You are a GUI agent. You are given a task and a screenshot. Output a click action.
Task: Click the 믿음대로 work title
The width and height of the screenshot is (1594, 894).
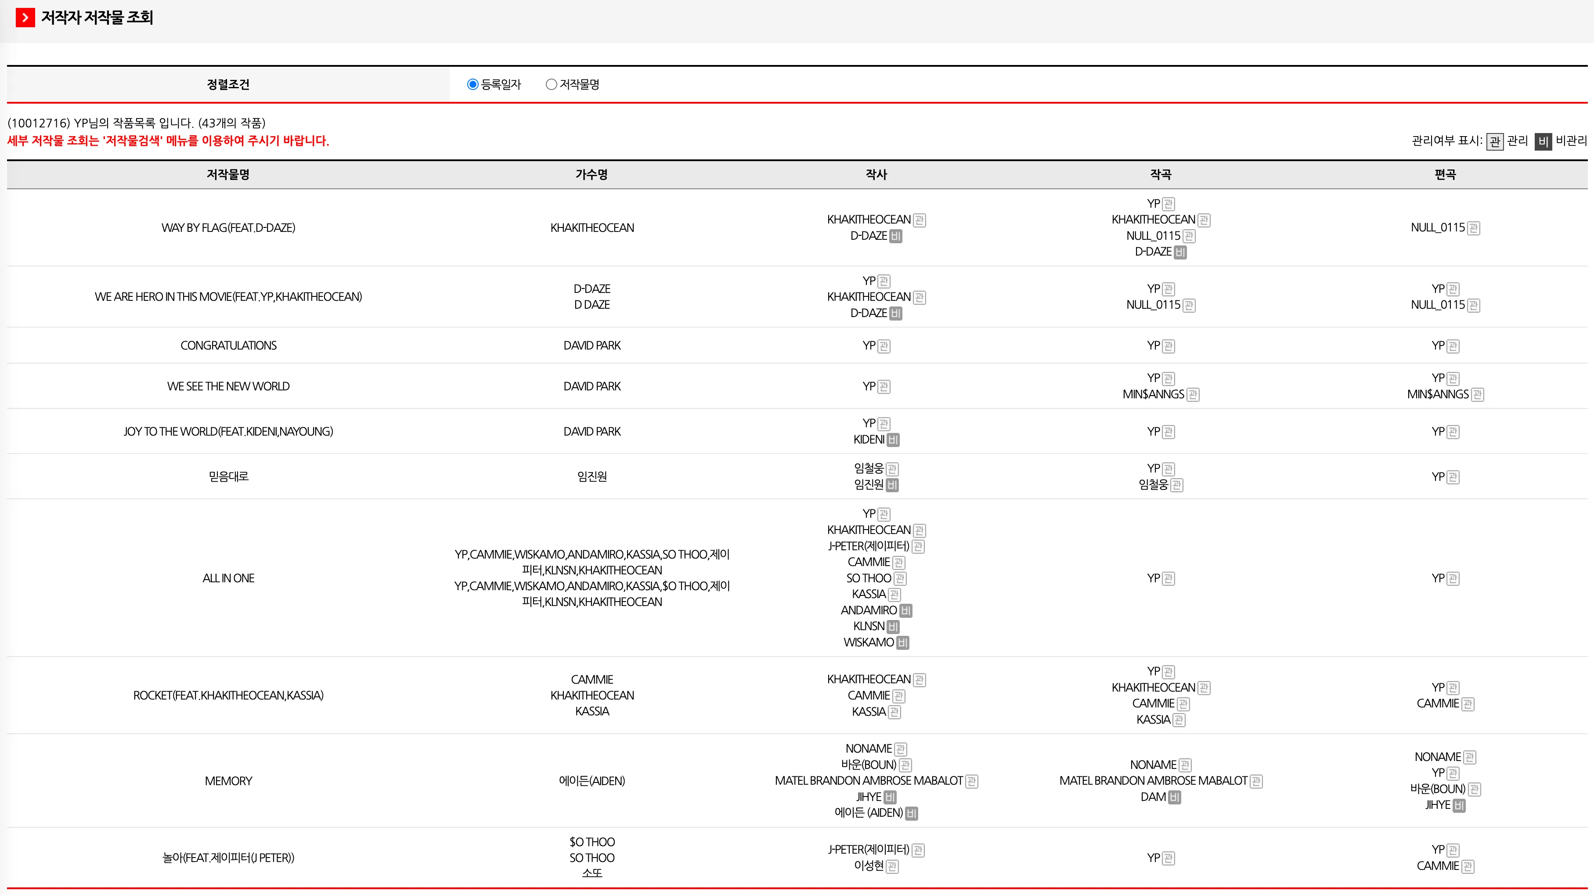(228, 477)
